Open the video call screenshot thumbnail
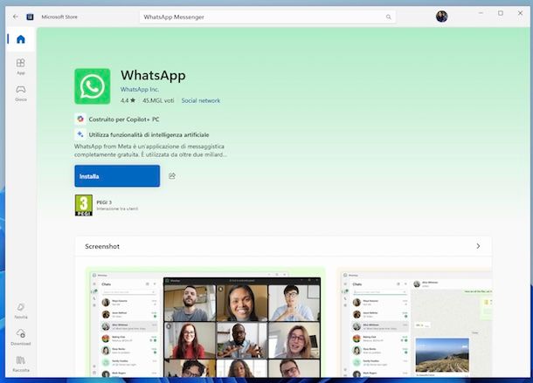The width and height of the screenshot is (533, 383). pyautogui.click(x=205, y=323)
